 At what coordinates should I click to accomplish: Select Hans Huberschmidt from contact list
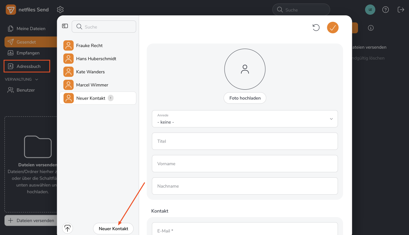tap(96, 59)
